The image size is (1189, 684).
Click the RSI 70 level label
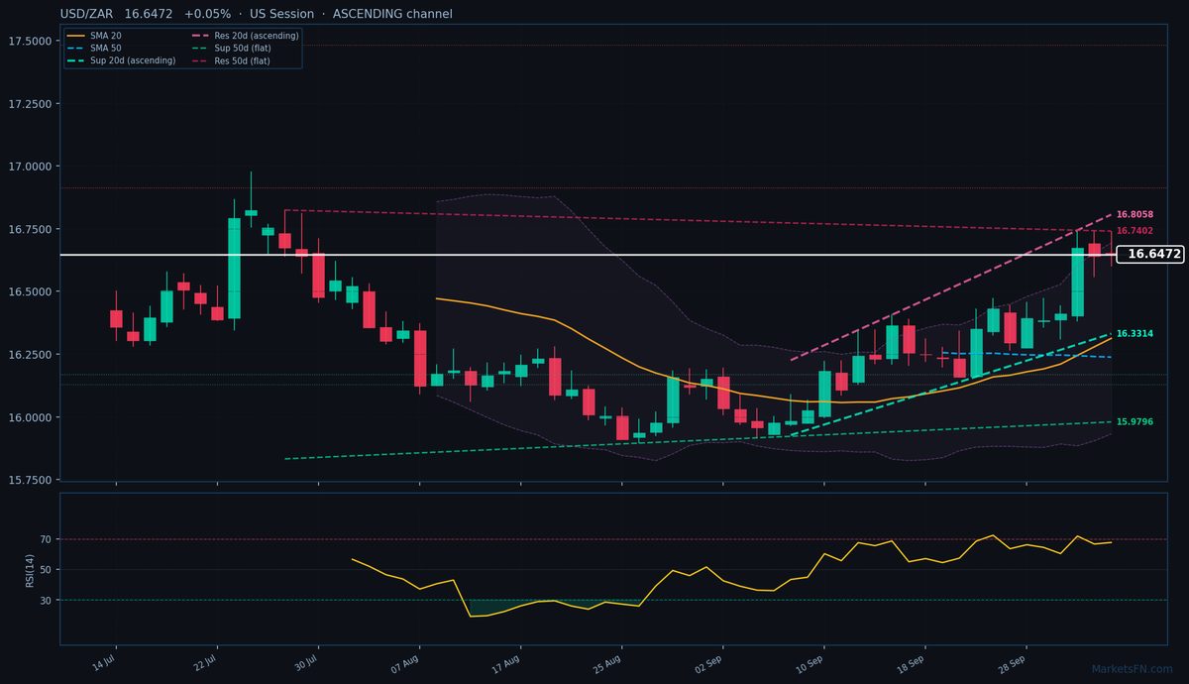(x=46, y=539)
